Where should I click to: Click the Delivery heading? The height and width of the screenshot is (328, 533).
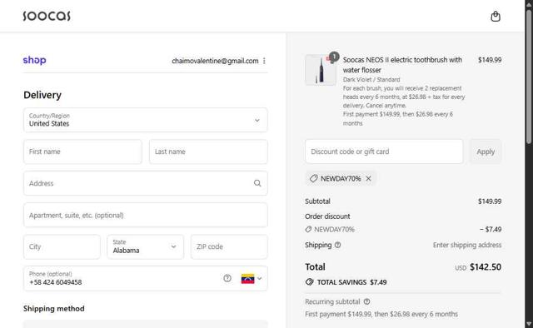pos(42,95)
